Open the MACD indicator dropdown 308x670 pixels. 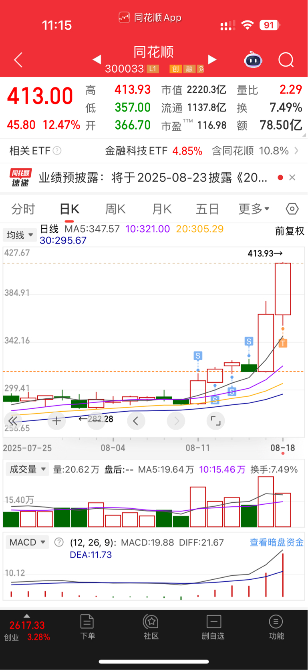tap(27, 542)
